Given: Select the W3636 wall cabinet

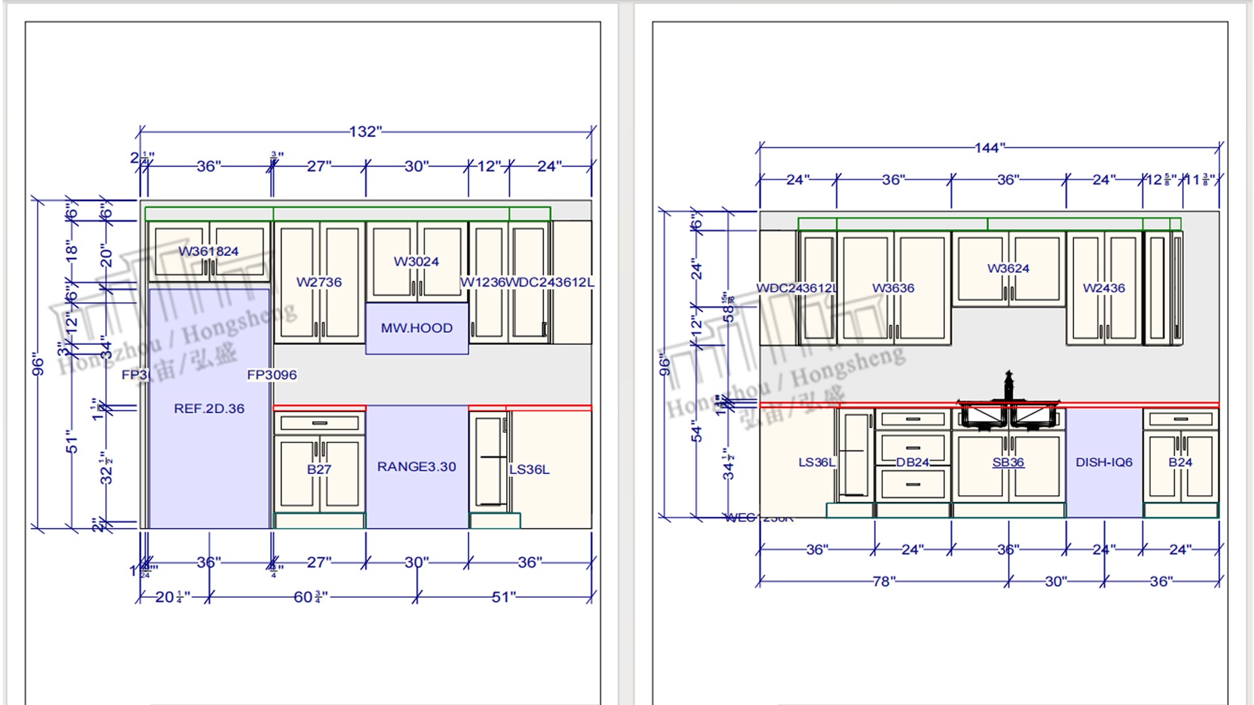Looking at the screenshot, I should coord(893,288).
